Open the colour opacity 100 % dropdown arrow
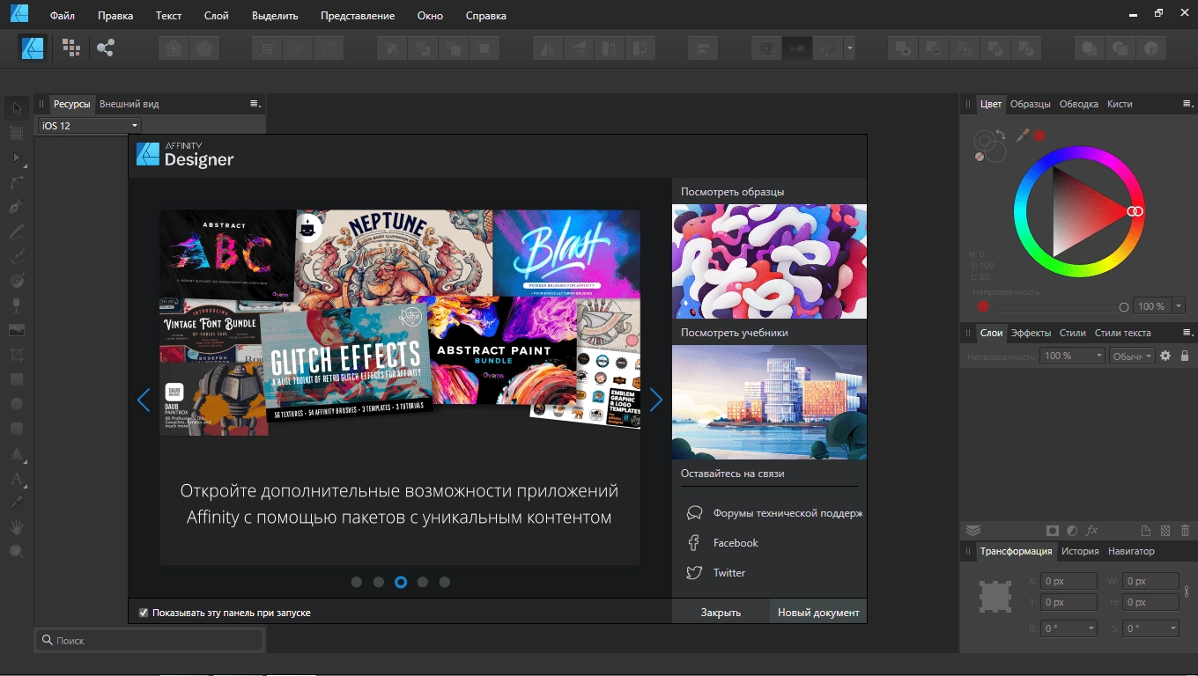 [1179, 306]
